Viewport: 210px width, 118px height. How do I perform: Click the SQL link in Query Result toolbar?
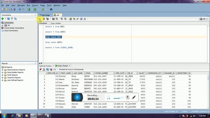coord(55,69)
